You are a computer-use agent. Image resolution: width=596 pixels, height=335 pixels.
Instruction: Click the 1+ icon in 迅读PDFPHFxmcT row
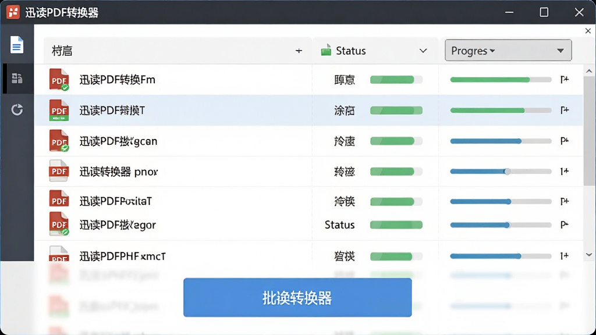point(565,256)
